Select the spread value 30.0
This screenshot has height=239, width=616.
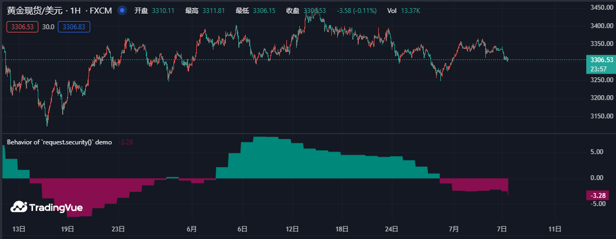pyautogui.click(x=48, y=26)
